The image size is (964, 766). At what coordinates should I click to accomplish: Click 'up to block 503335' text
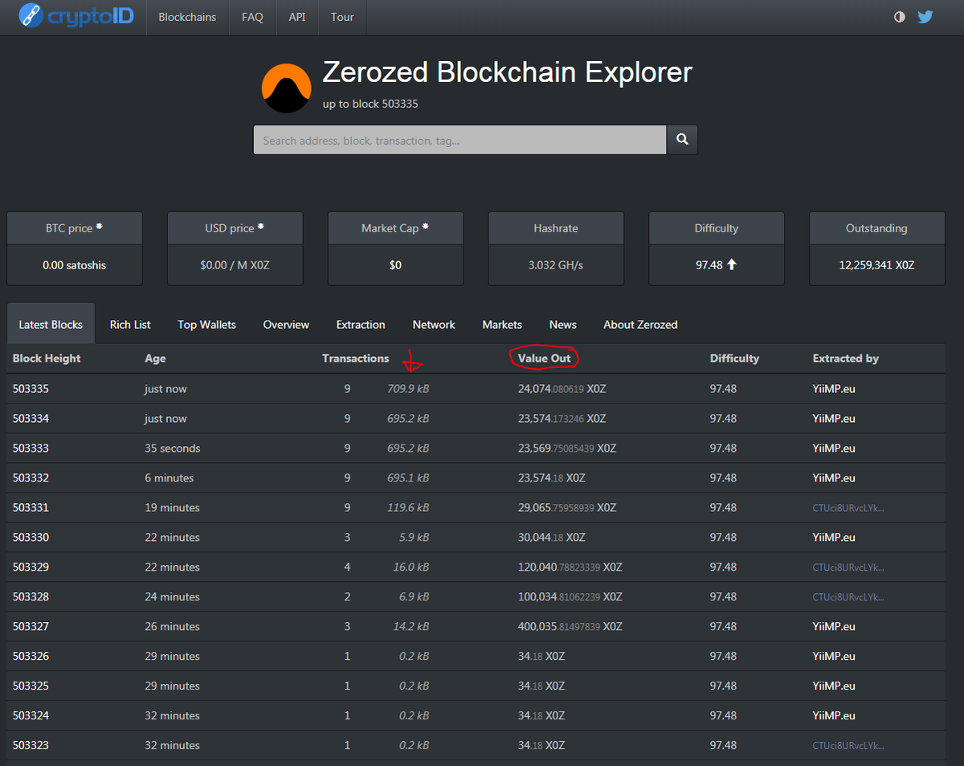click(370, 104)
